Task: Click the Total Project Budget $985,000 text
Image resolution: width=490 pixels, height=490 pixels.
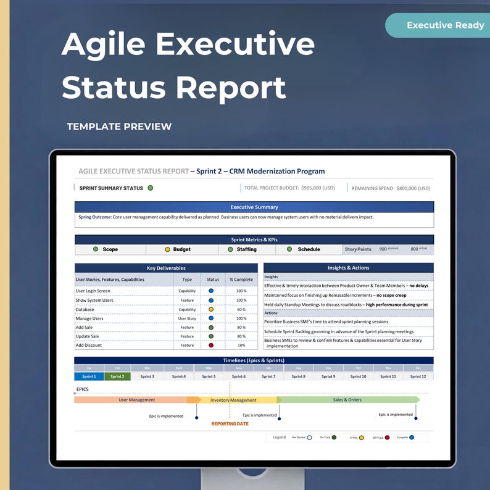Action: [289, 188]
